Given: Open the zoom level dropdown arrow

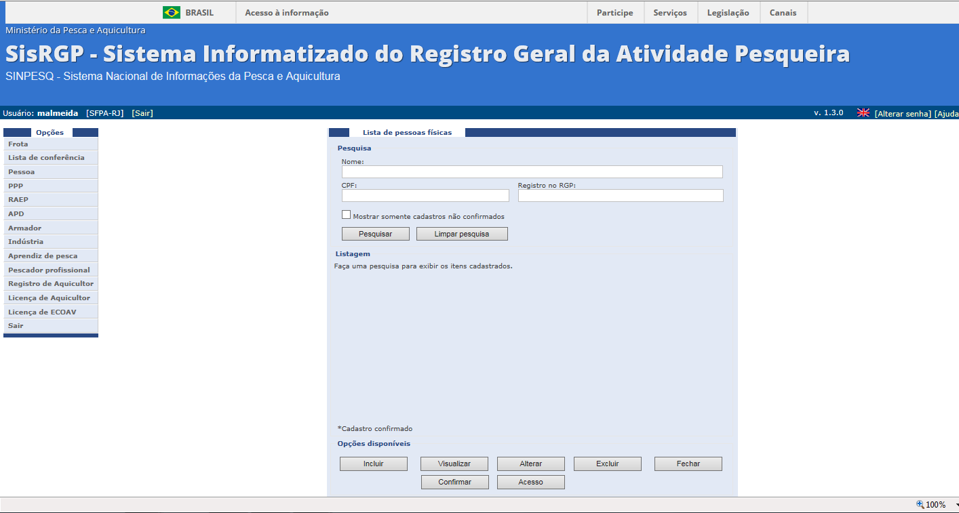Looking at the screenshot, I should point(956,505).
